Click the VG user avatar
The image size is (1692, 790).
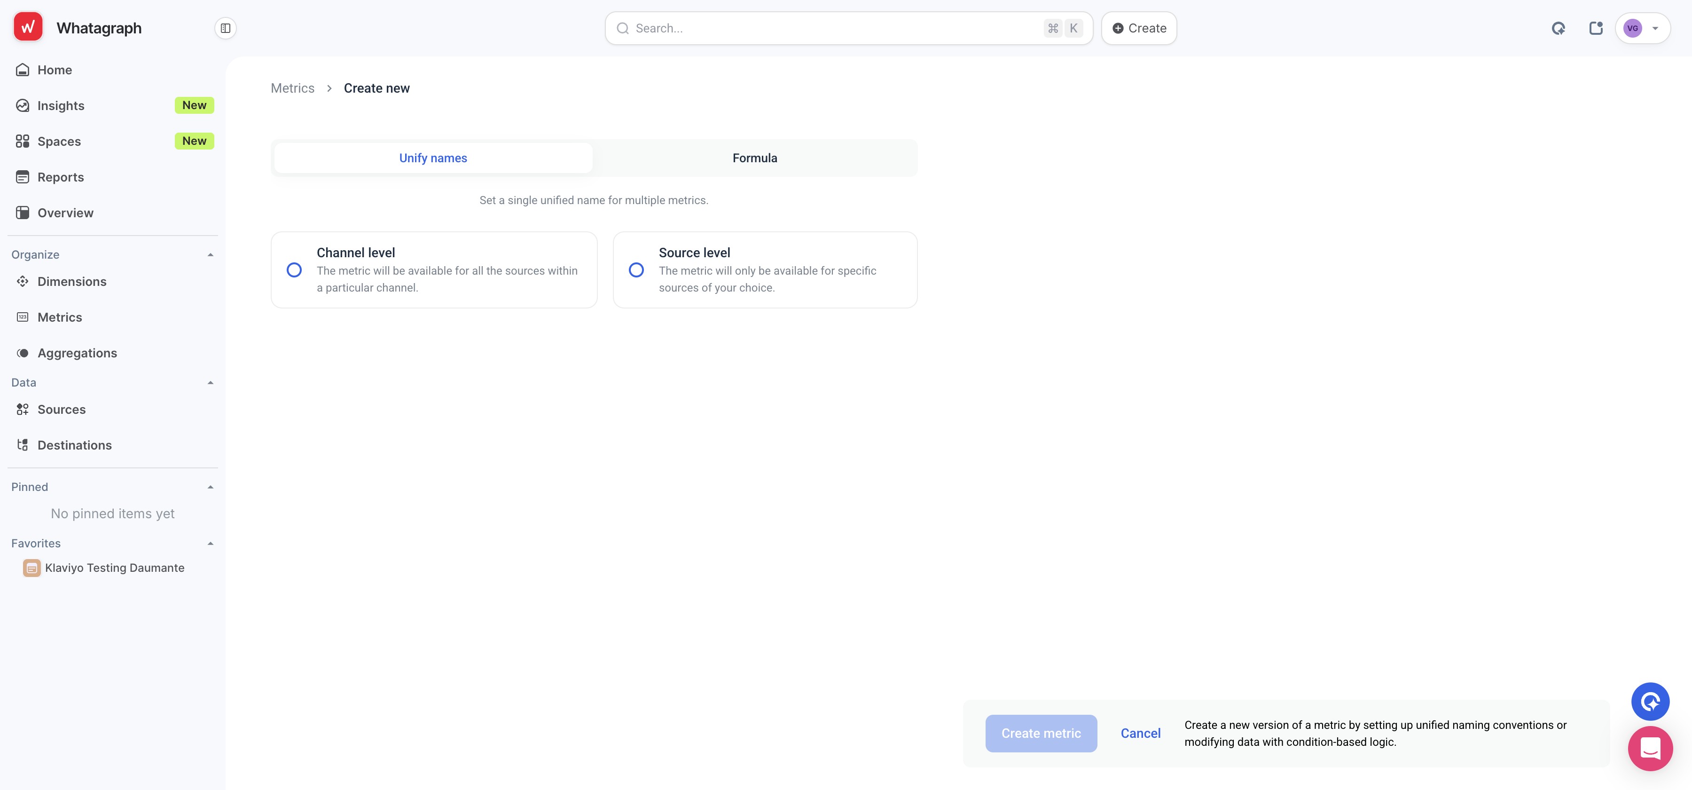[1632, 28]
